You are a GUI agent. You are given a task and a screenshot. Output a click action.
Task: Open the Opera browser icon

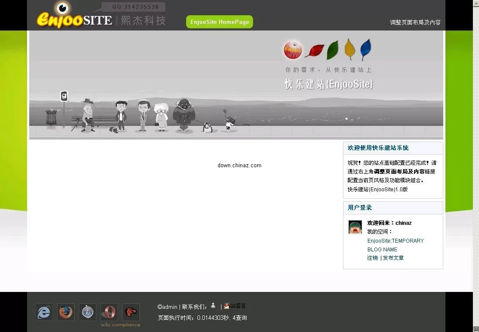(109, 312)
